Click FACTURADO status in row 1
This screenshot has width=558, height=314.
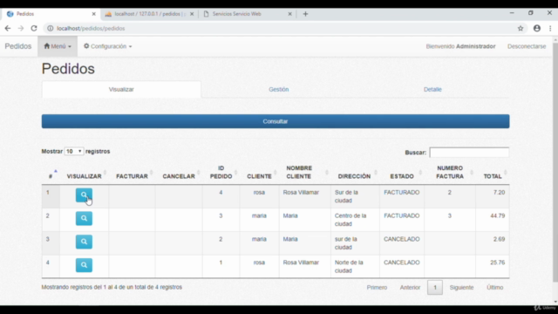pos(401,192)
